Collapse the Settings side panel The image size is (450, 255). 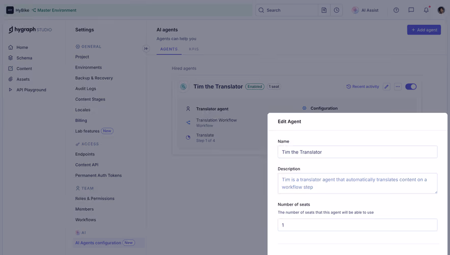coord(146,48)
